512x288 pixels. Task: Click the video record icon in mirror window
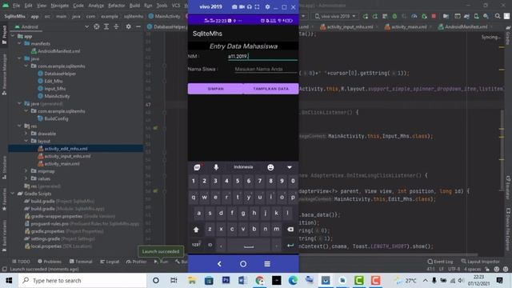(x=242, y=6)
